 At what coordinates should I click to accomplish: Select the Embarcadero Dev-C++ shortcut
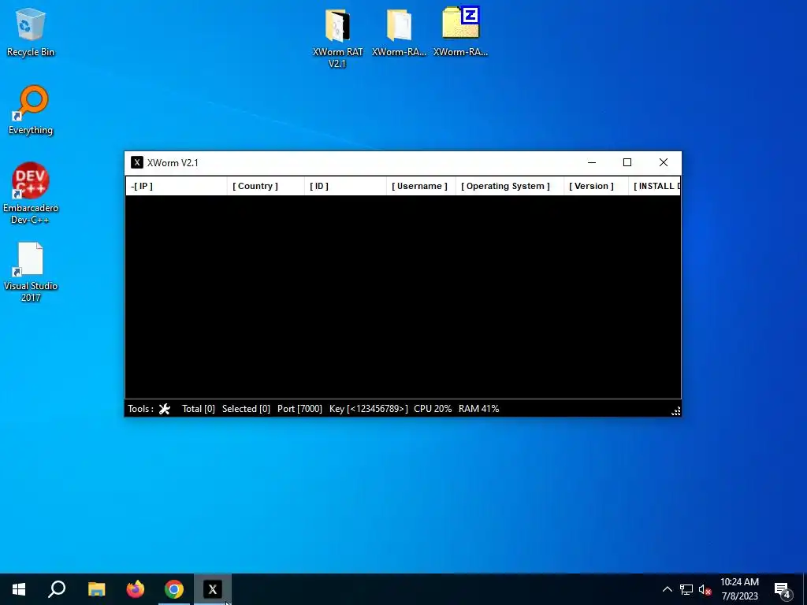(x=31, y=194)
